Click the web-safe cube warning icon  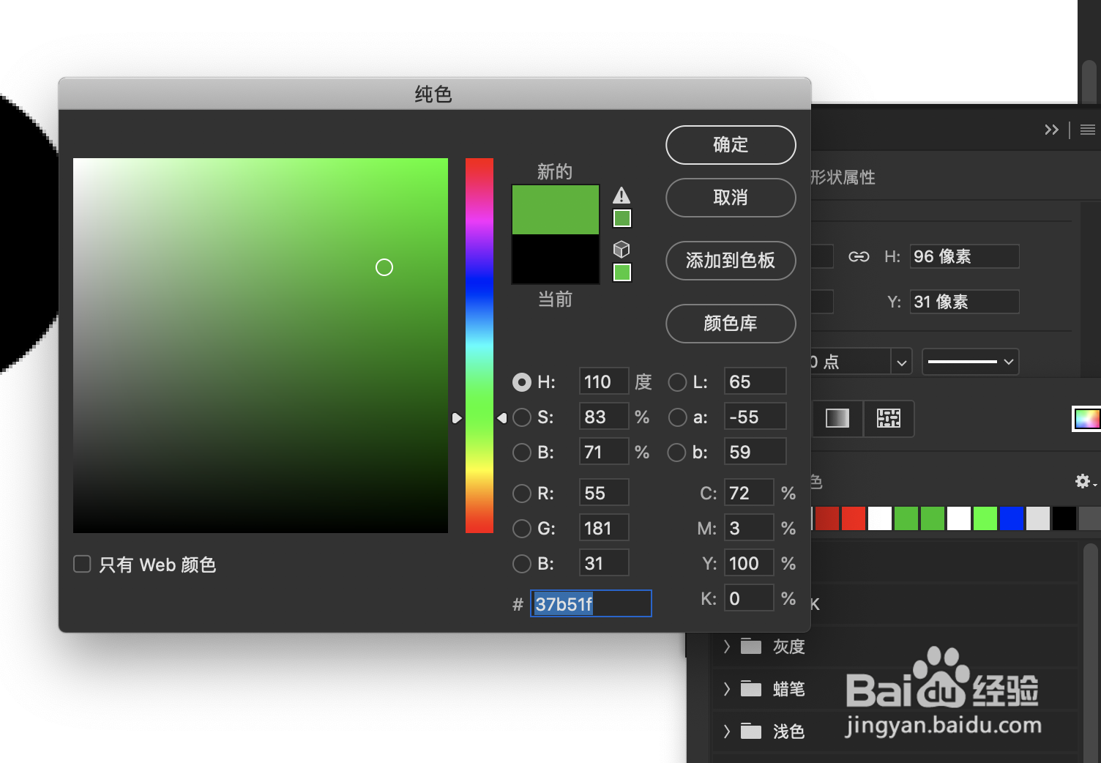click(x=622, y=249)
